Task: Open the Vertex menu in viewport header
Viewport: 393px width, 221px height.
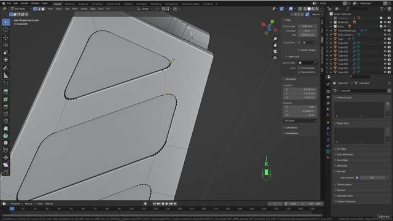Action: 84,9
